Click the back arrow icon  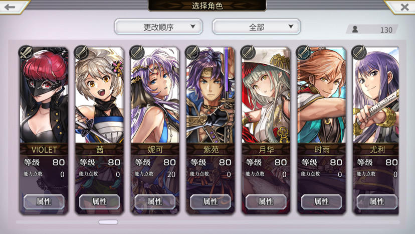tap(10, 7)
